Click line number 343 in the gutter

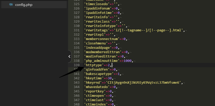(76, 83)
